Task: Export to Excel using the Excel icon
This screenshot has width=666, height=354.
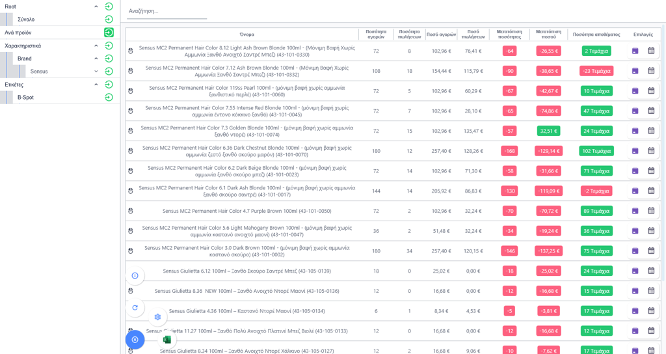Action: [x=167, y=340]
